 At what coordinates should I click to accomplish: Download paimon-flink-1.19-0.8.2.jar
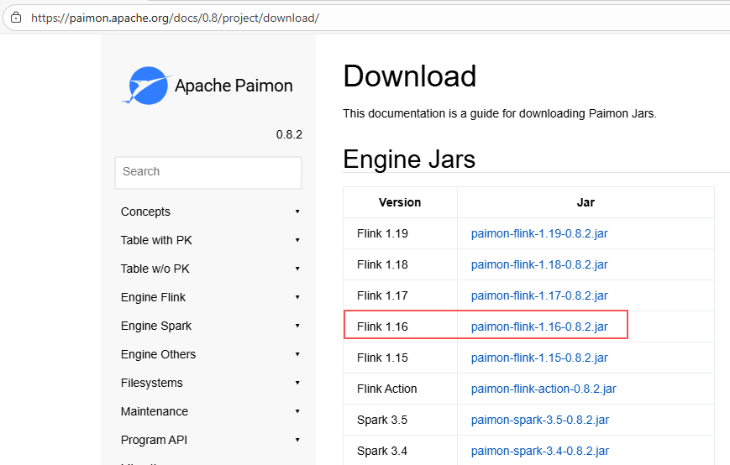(539, 234)
